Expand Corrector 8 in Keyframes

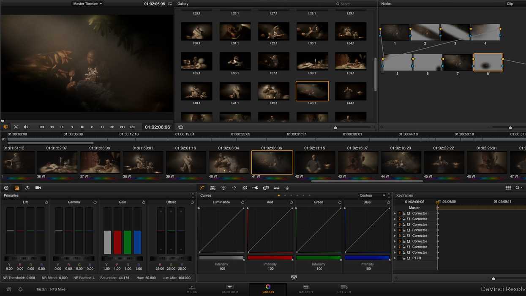coord(395,252)
